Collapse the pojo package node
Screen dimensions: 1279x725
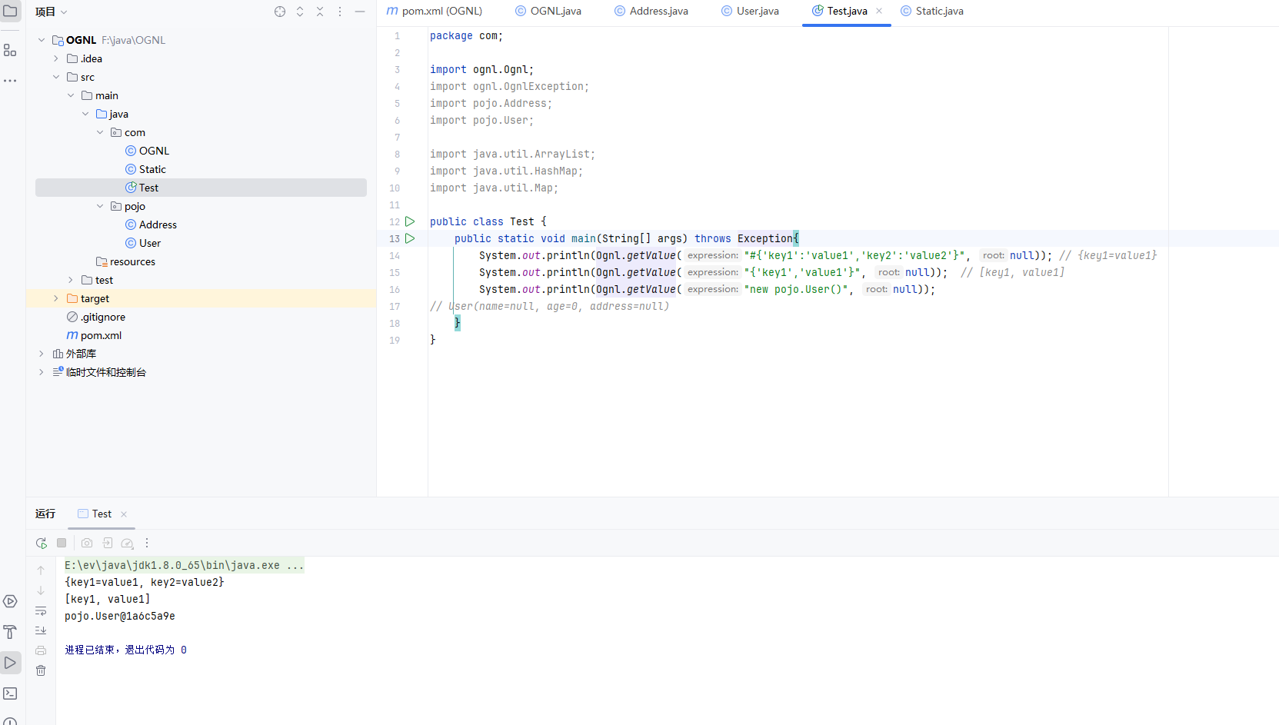[x=100, y=206]
